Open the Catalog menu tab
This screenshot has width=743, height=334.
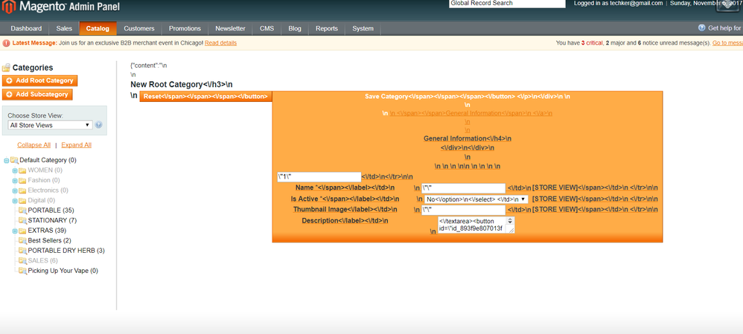click(x=97, y=29)
